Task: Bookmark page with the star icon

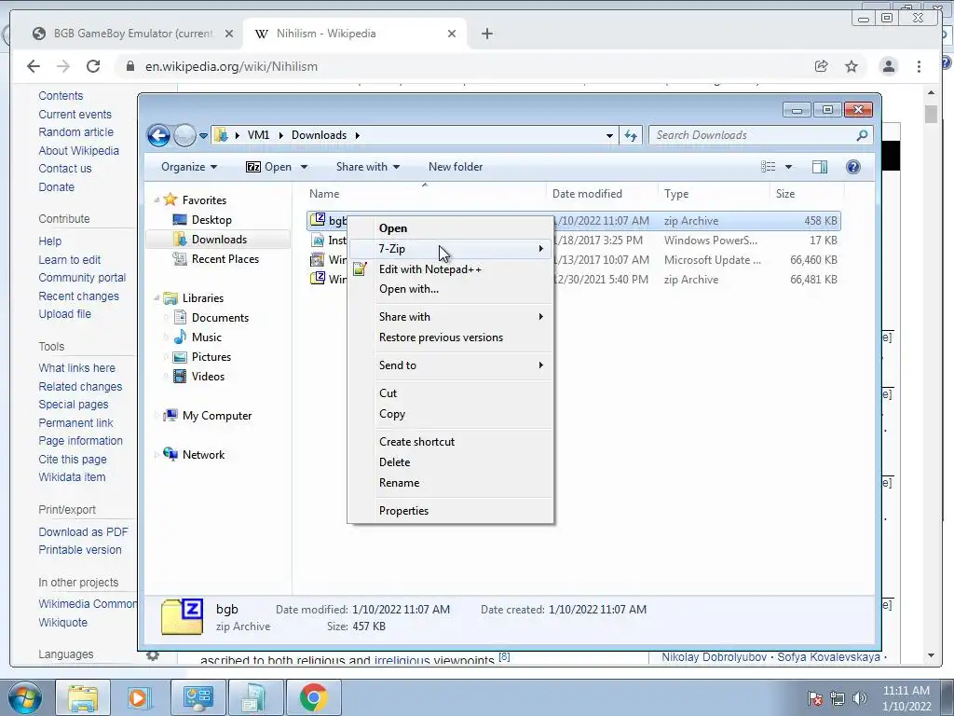Action: click(x=852, y=66)
